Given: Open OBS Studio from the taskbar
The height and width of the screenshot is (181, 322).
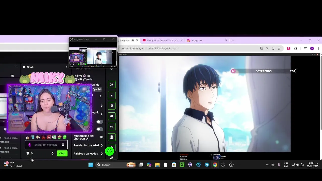Looking at the screenshot, I should point(231,165).
